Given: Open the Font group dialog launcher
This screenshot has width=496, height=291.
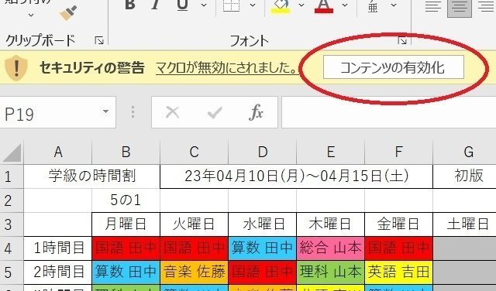Looking at the screenshot, I should pyautogui.click(x=402, y=40).
